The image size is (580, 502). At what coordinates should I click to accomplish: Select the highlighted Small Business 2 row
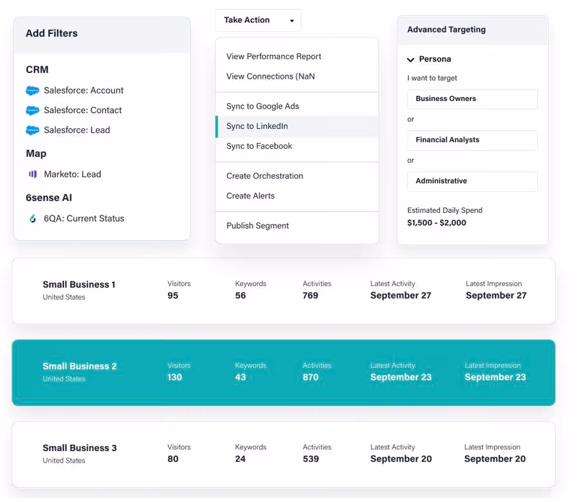pos(284,372)
